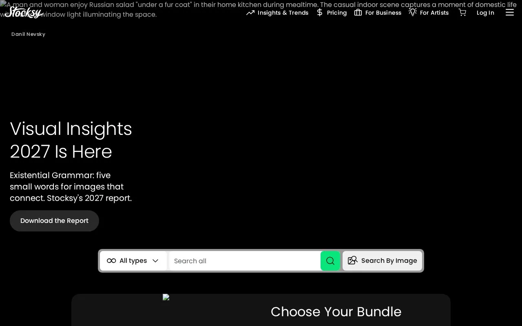The image size is (522, 326).
Task: Click the Log In link
Action: click(485, 13)
